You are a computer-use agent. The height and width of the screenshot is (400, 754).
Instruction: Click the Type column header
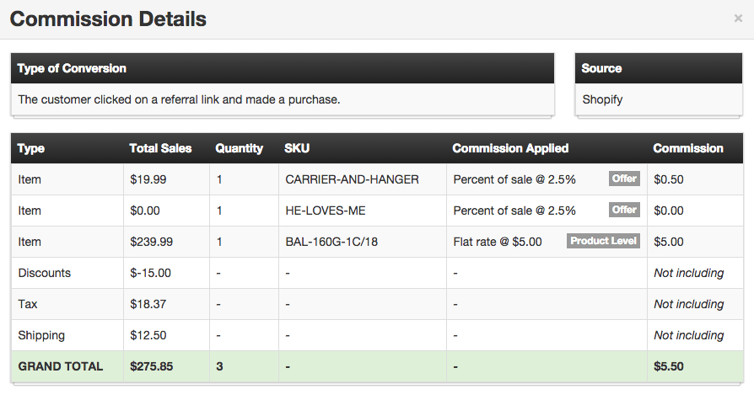tap(31, 148)
